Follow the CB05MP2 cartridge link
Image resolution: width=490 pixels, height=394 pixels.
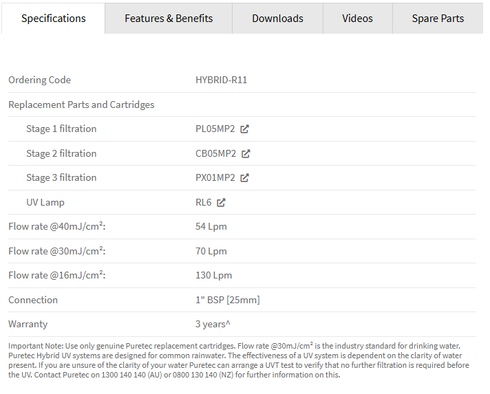[215, 153]
